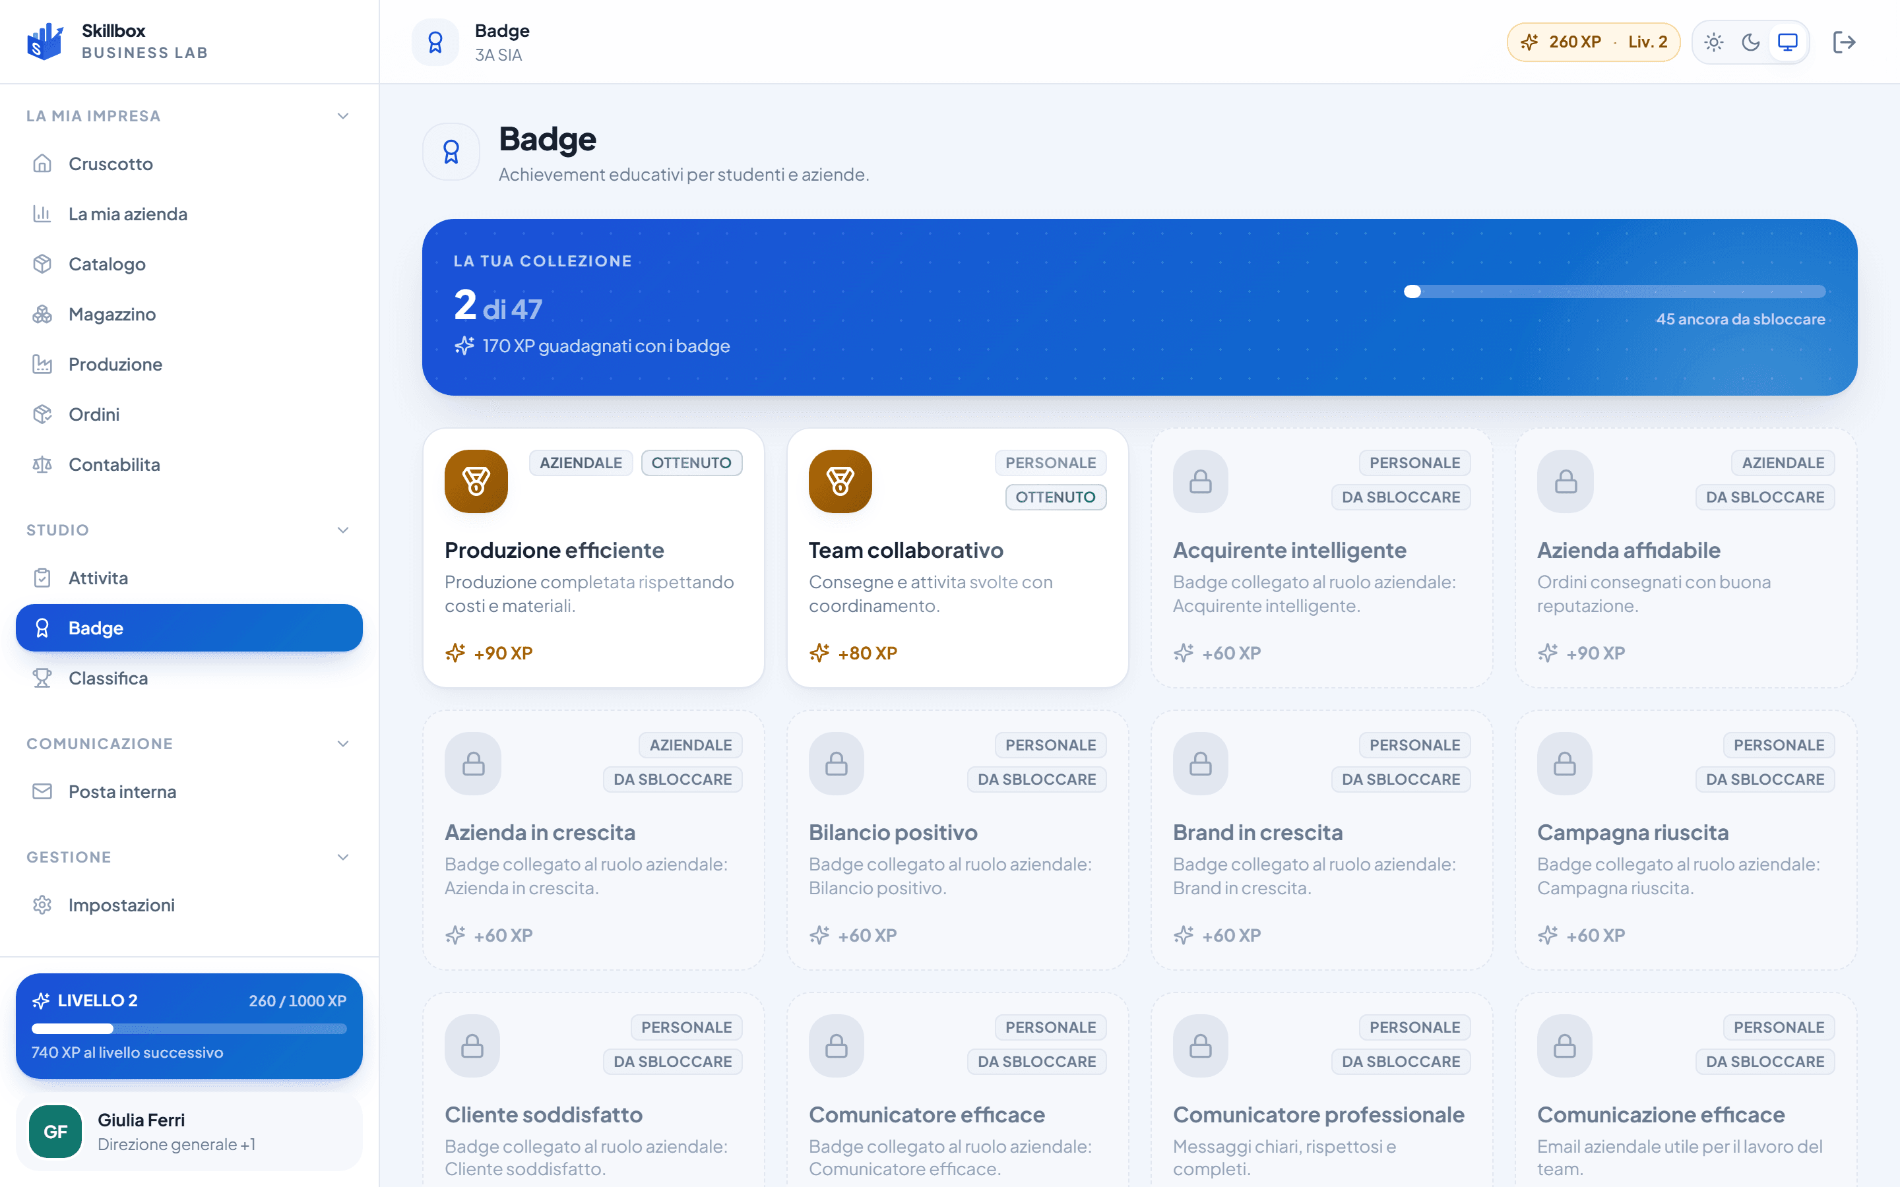Click the OTTENUTO tag on Team collaborativo

coord(1055,497)
